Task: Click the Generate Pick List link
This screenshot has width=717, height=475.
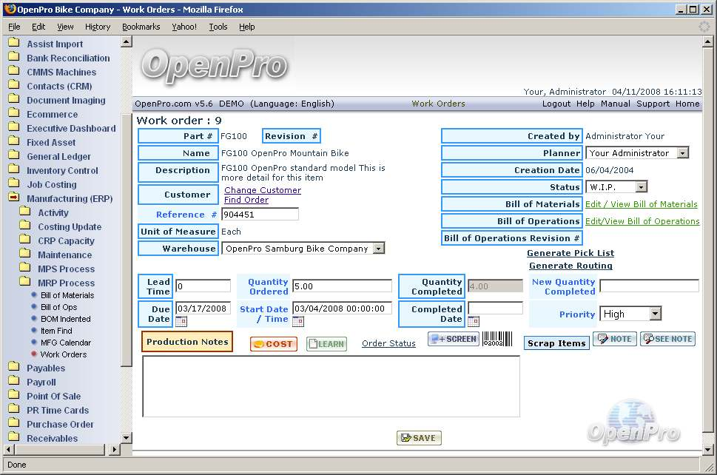Action: tap(570, 253)
